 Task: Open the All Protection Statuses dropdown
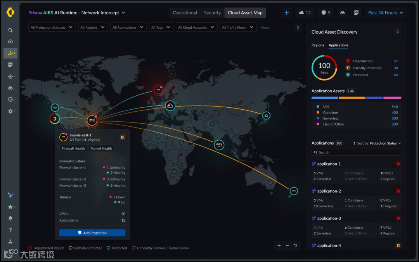coord(52,27)
